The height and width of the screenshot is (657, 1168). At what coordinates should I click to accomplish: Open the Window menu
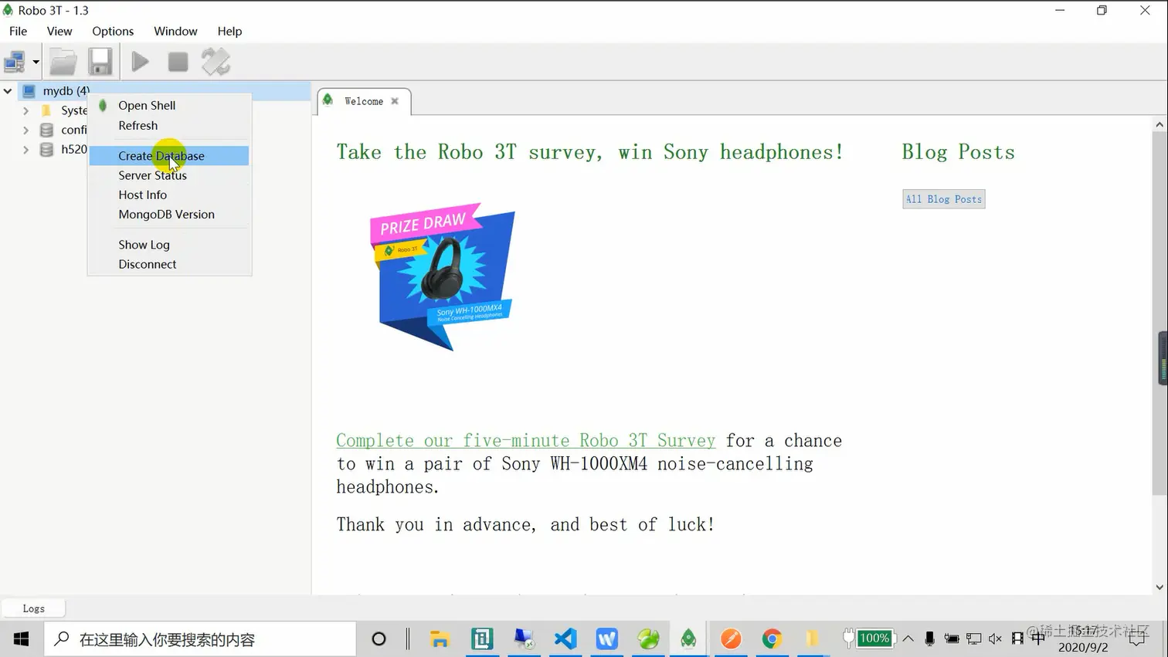tap(175, 31)
